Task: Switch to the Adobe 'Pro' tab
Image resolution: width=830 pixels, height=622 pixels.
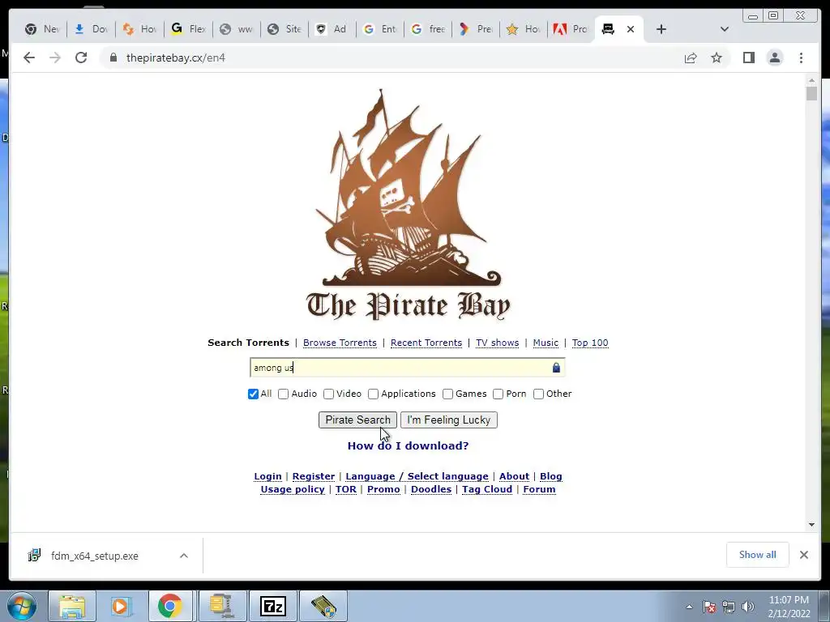Action: tap(570, 29)
